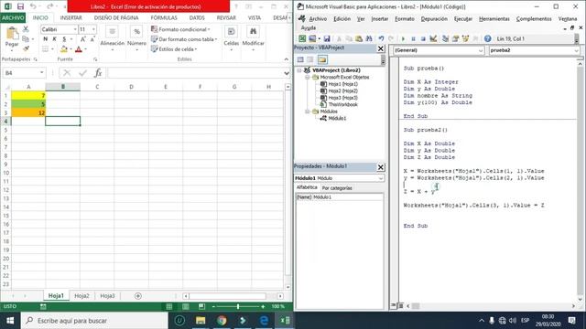Toggle Folders icon in the Project panel
This screenshot has width=586, height=329.
tap(322, 59)
